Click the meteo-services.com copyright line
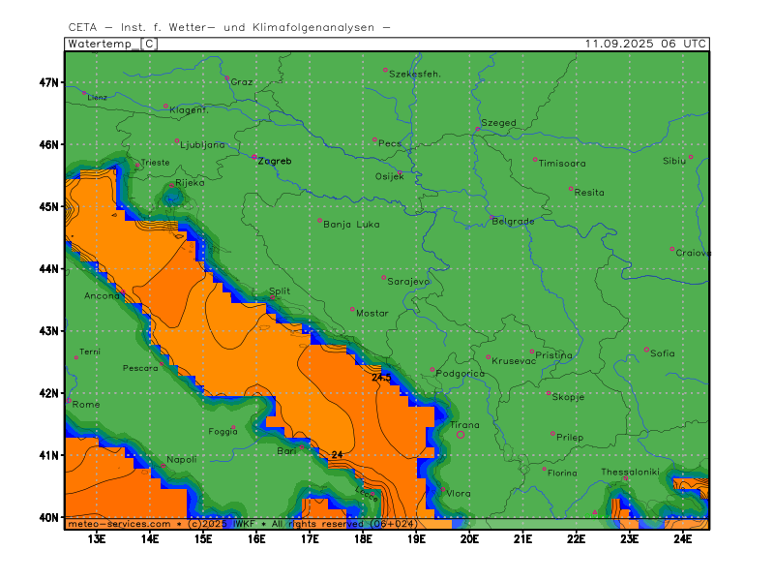The image size is (774, 581). (x=243, y=524)
